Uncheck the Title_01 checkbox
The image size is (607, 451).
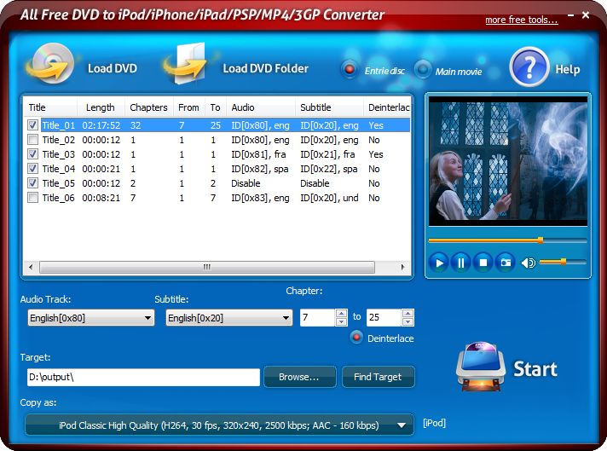33,125
